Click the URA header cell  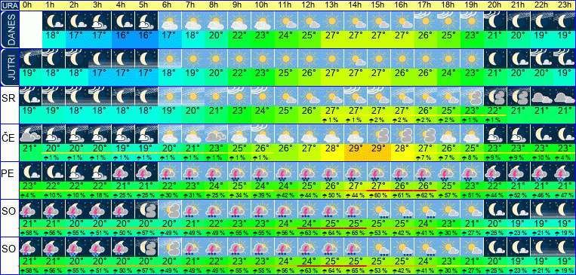(10, 5)
